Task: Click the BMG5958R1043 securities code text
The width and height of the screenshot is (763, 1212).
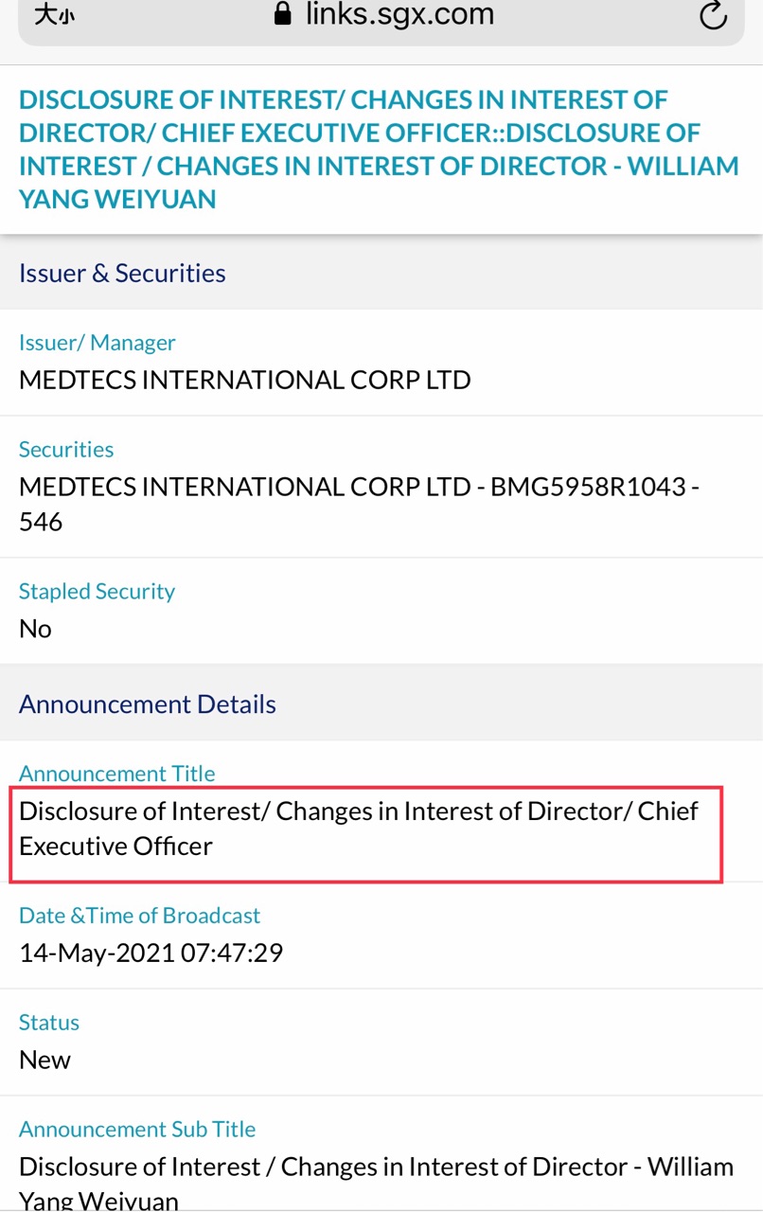Action: click(x=585, y=488)
